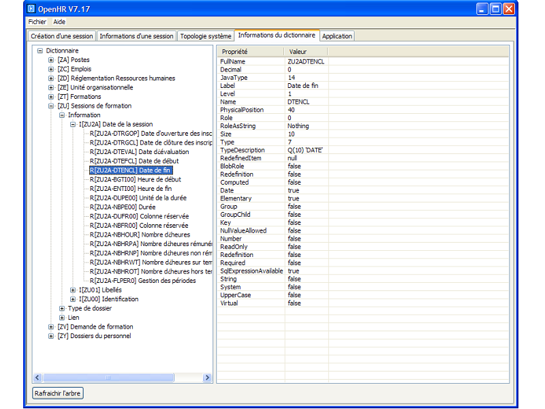Expand the I[ZU01] Libellés node
The height and width of the screenshot is (409, 545).
[x=73, y=290]
